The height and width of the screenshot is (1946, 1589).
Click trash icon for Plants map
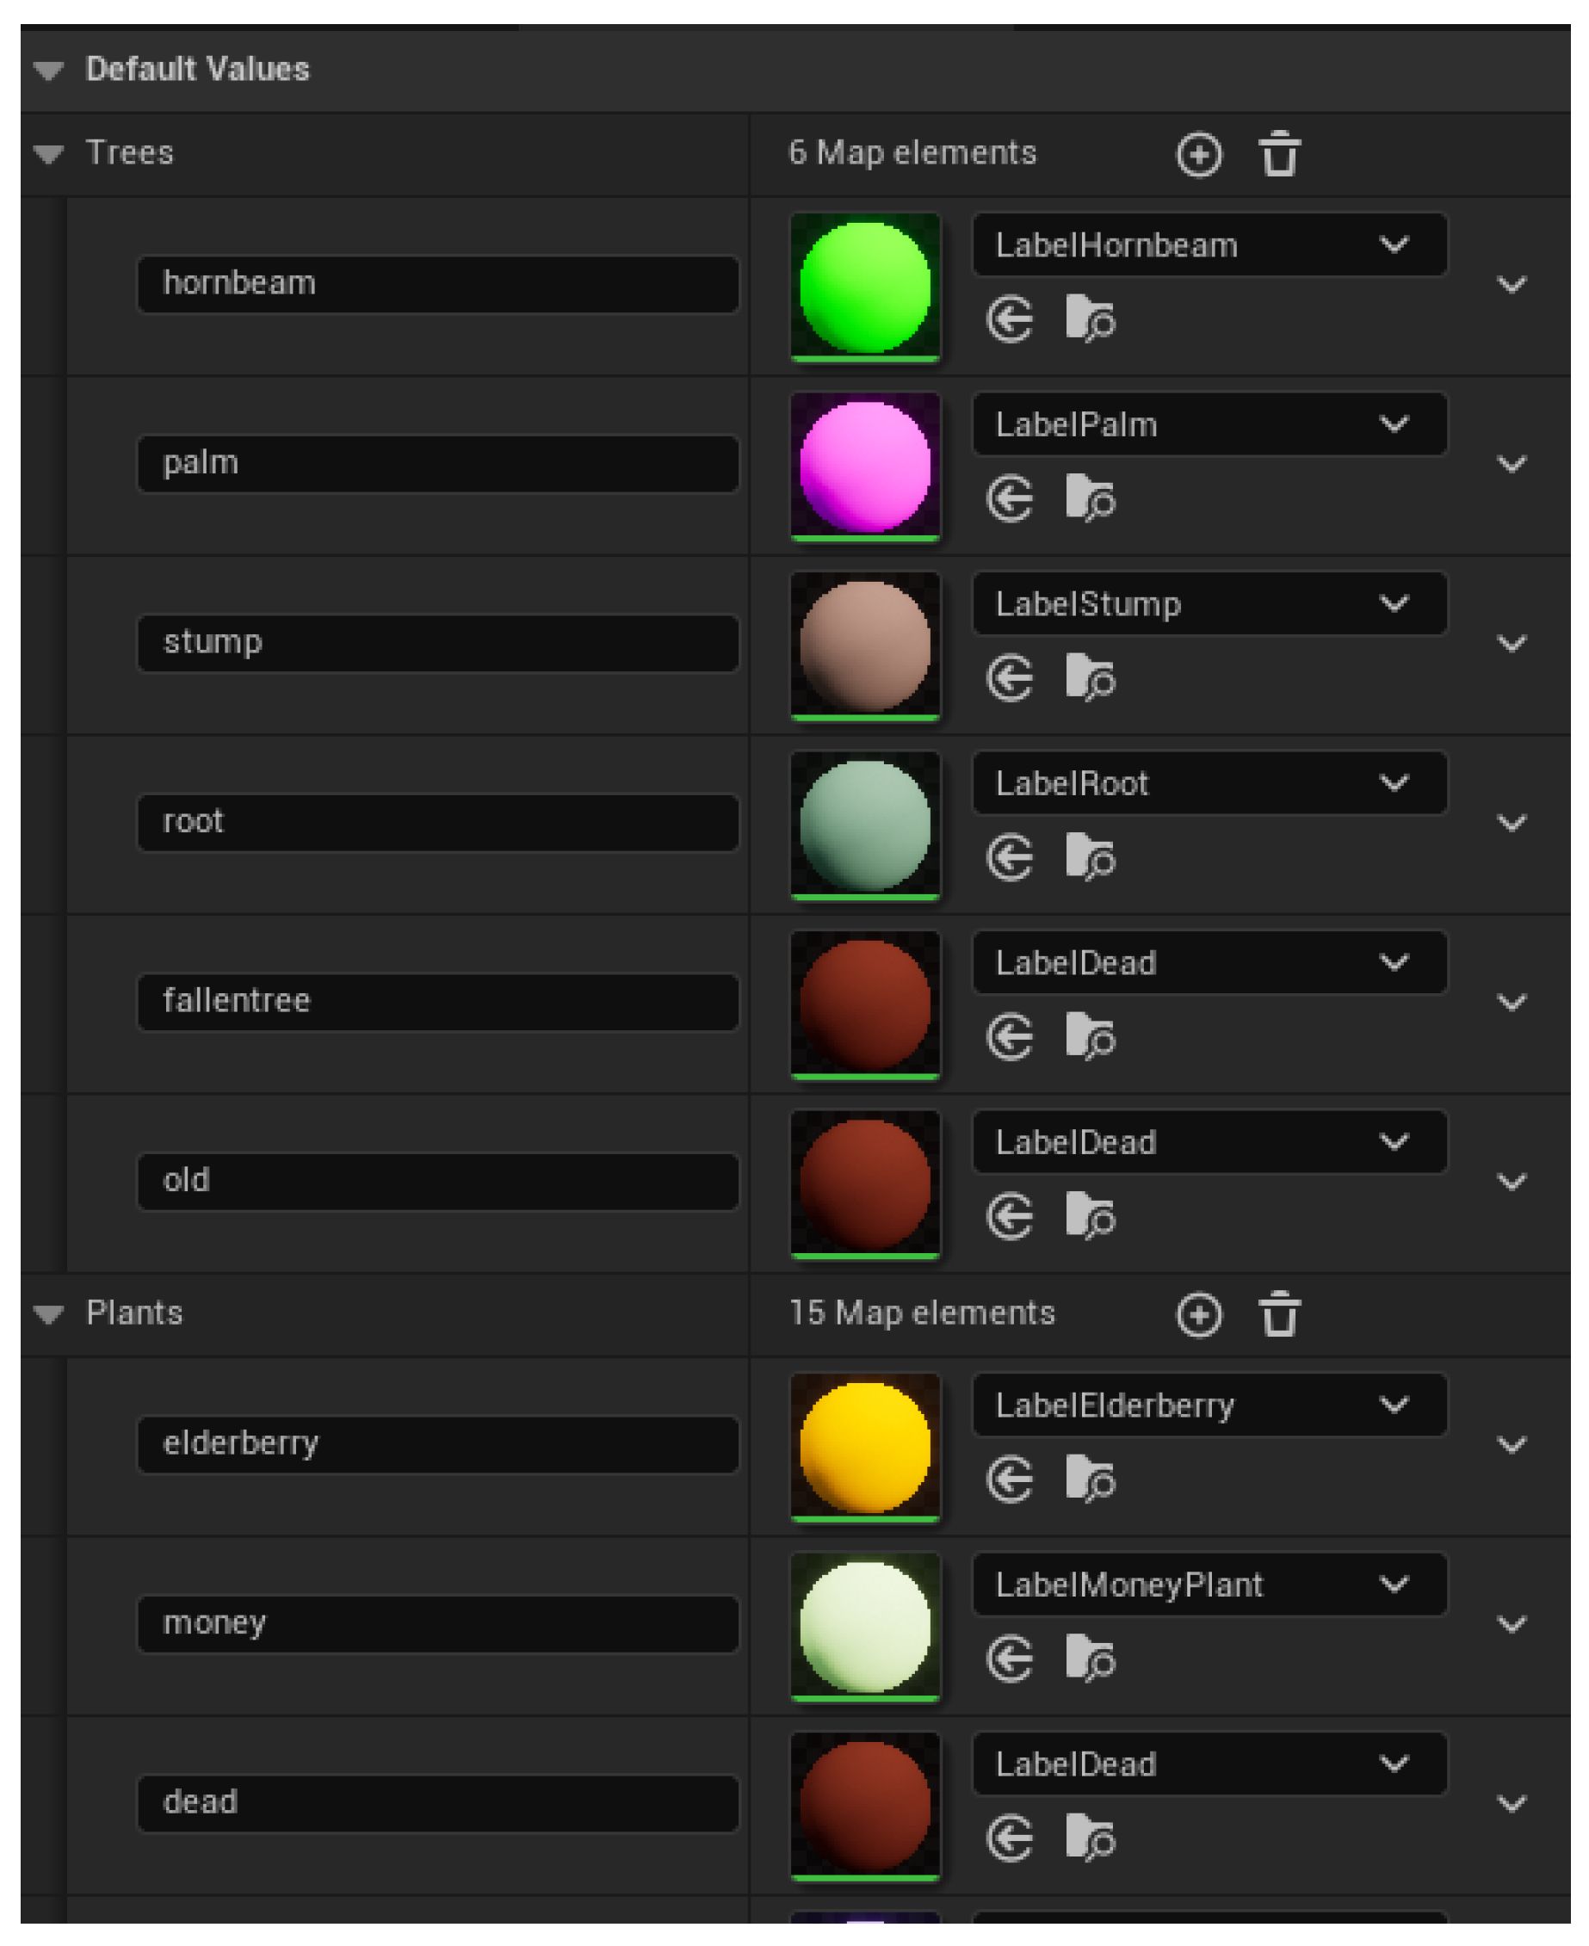tap(1279, 1314)
